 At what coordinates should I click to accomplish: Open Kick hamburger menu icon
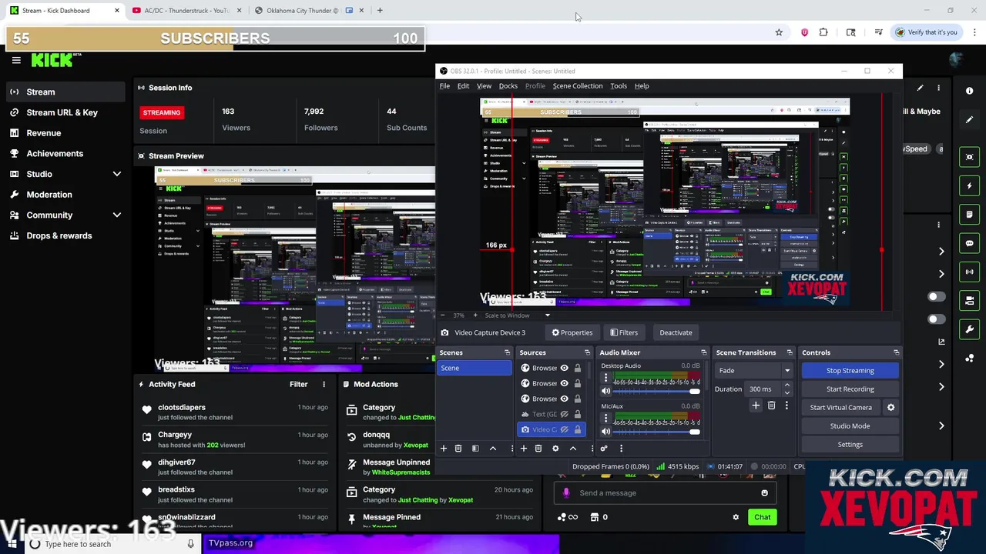tap(16, 60)
